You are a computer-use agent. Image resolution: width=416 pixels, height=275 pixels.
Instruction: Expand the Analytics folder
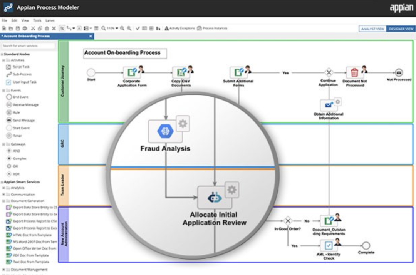pyautogui.click(x=4, y=188)
